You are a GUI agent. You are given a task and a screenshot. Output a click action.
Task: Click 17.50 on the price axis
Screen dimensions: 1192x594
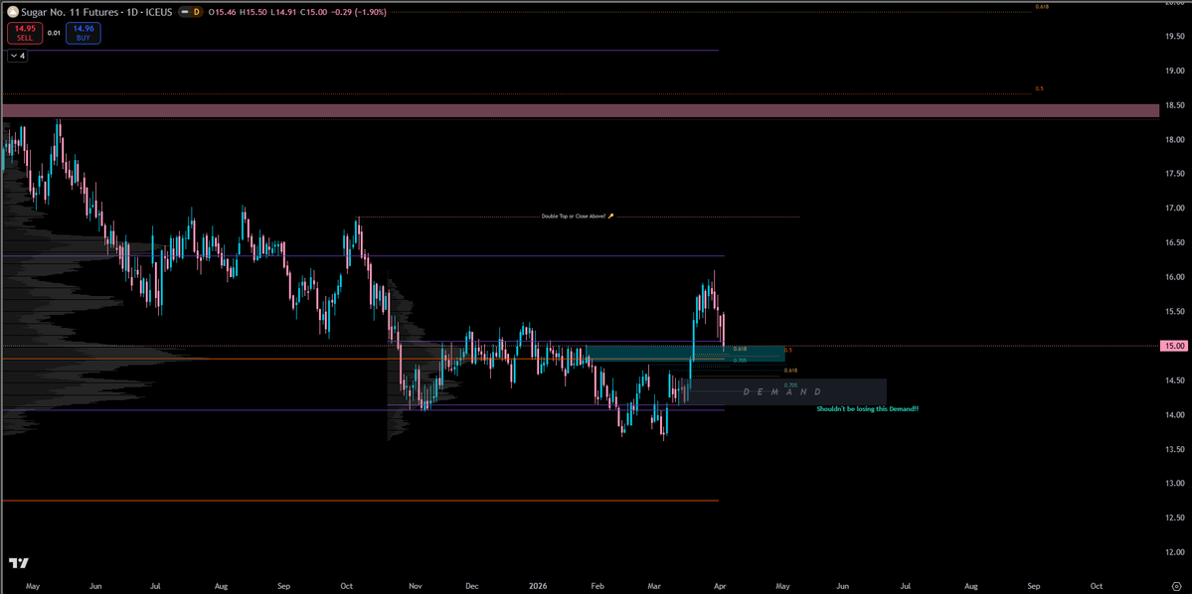pyautogui.click(x=1175, y=174)
